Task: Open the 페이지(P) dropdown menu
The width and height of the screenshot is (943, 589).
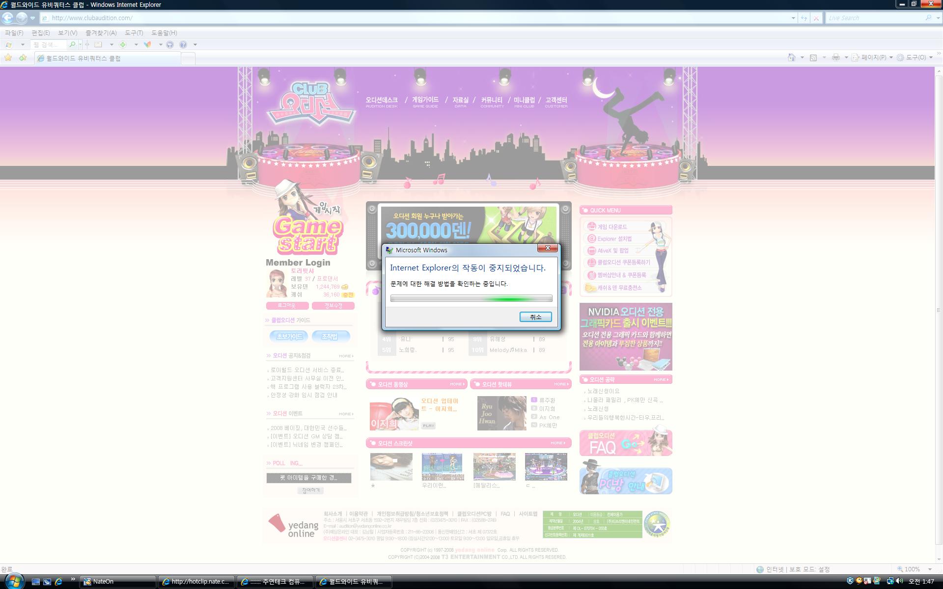Action: click(872, 57)
